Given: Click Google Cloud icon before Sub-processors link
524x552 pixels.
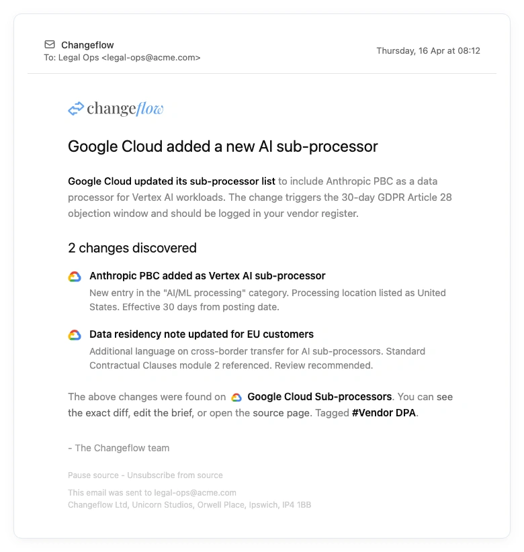Looking at the screenshot, I should click(x=236, y=398).
